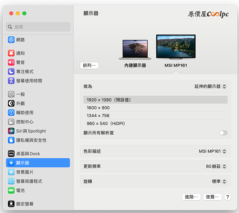Click the 搜尋 search field
The height and width of the screenshot is (213, 239).
38,27
